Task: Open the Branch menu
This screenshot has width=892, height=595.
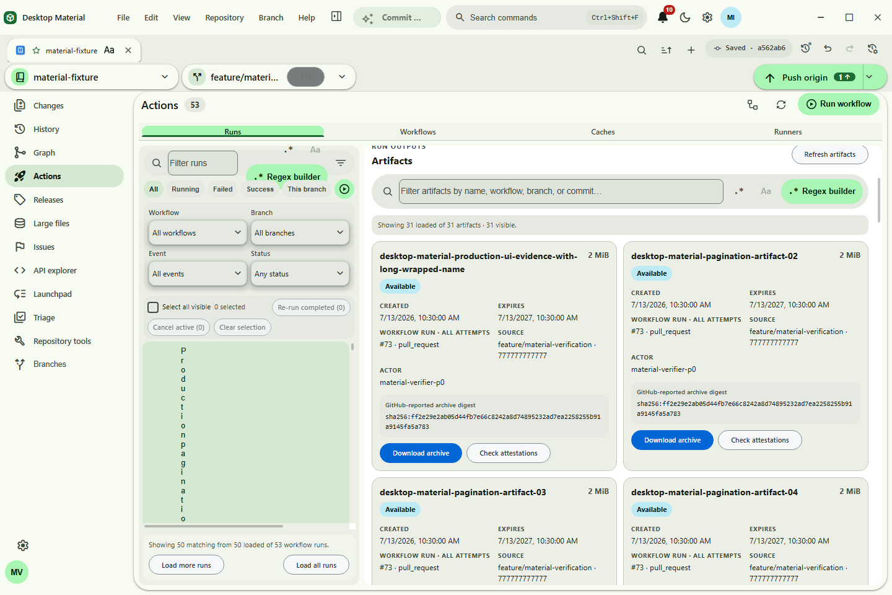Action: click(x=271, y=17)
